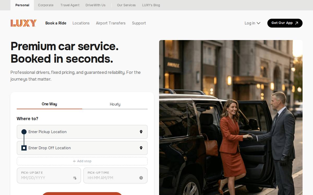Click the pickup location map pin icon
This screenshot has width=313, height=195.
(141, 132)
